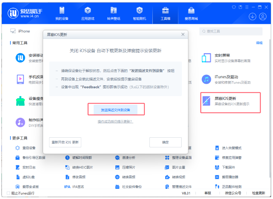Click the title bar list menu icon
The image size is (273, 199).
[247, 7]
